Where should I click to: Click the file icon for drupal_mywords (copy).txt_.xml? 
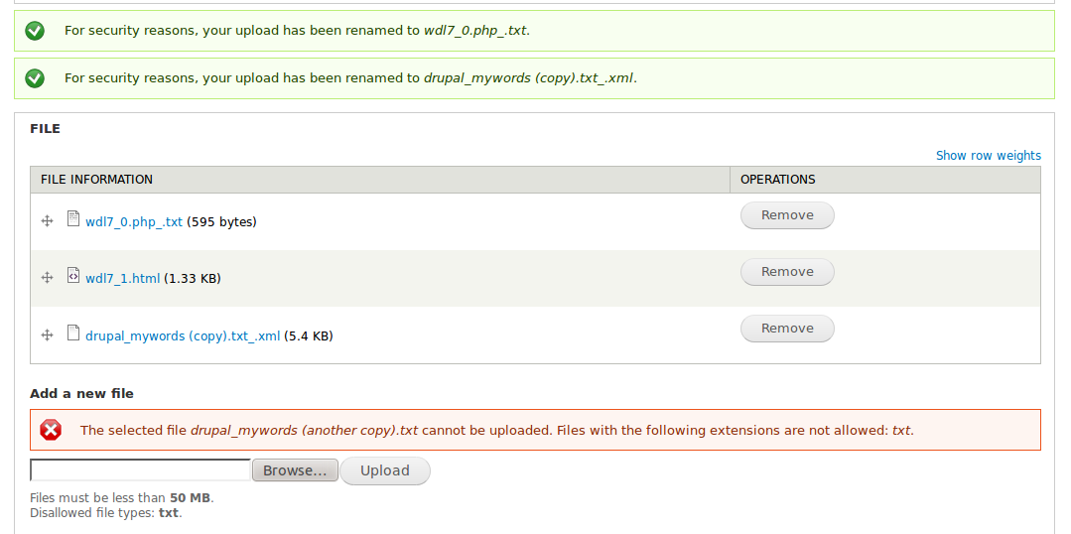73,333
